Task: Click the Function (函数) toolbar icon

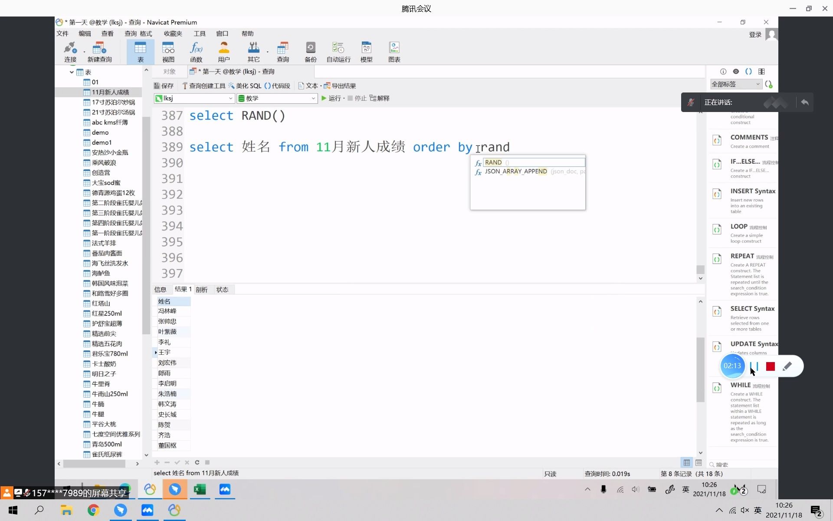Action: coord(196,52)
